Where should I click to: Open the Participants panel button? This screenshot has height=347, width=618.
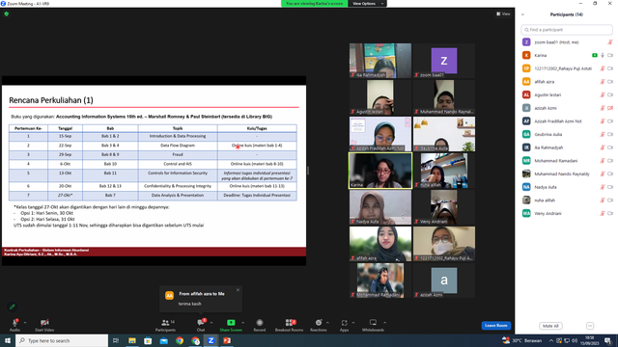tap(165, 325)
